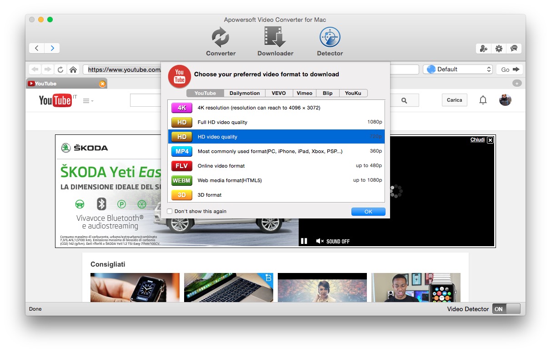The width and height of the screenshot is (551, 352).
Task: Reload the current web page
Action: pos(60,69)
